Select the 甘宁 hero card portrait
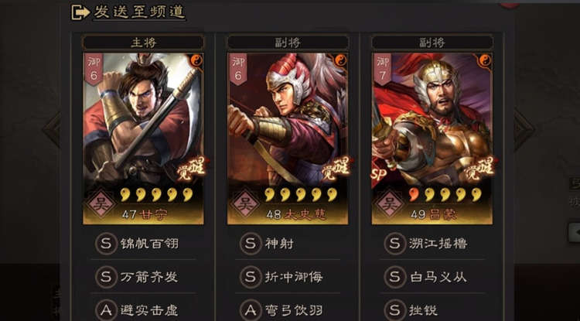This screenshot has width=580, height=321. coord(143,138)
